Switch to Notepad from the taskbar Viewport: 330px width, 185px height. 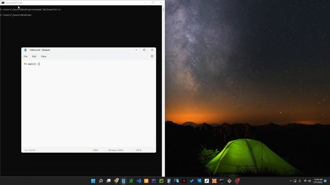click(124, 181)
